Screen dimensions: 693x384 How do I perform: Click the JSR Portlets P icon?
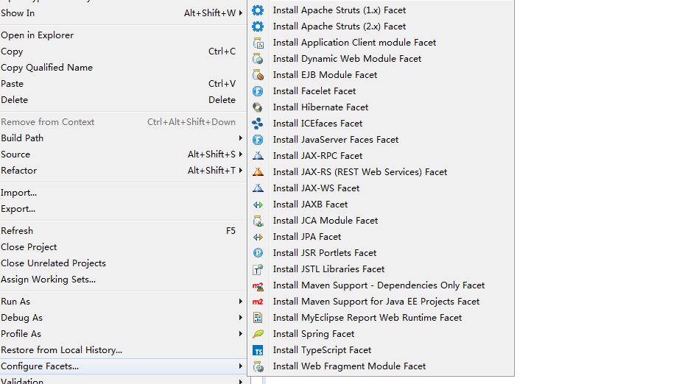pyautogui.click(x=258, y=253)
